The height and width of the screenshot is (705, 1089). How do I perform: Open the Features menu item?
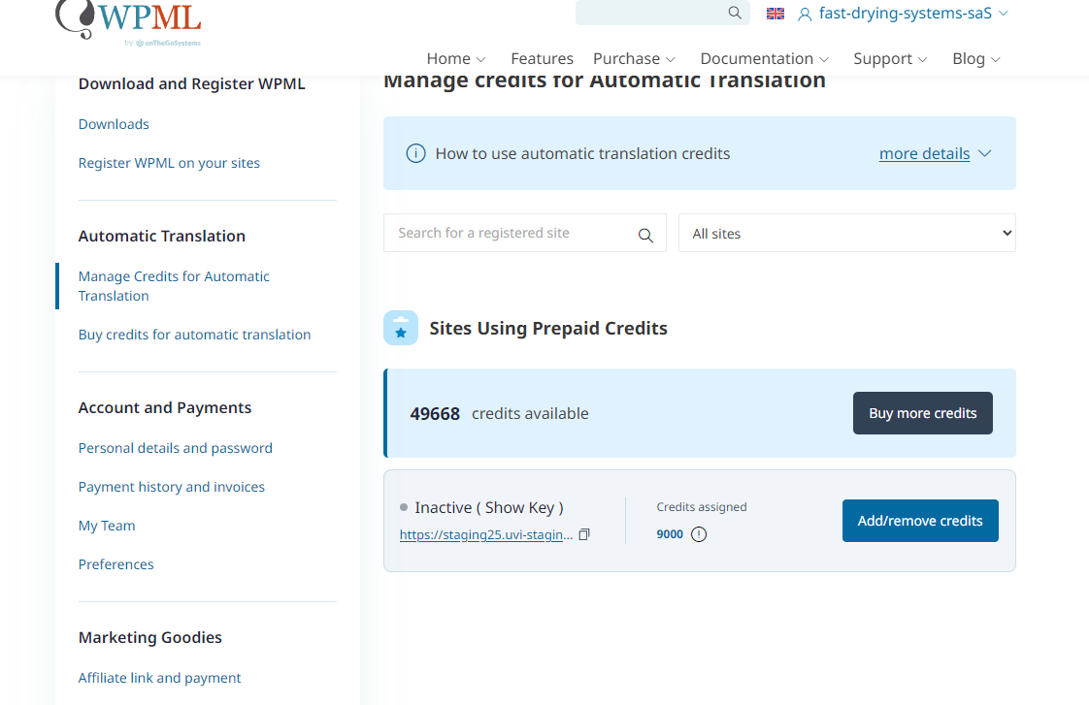(542, 58)
